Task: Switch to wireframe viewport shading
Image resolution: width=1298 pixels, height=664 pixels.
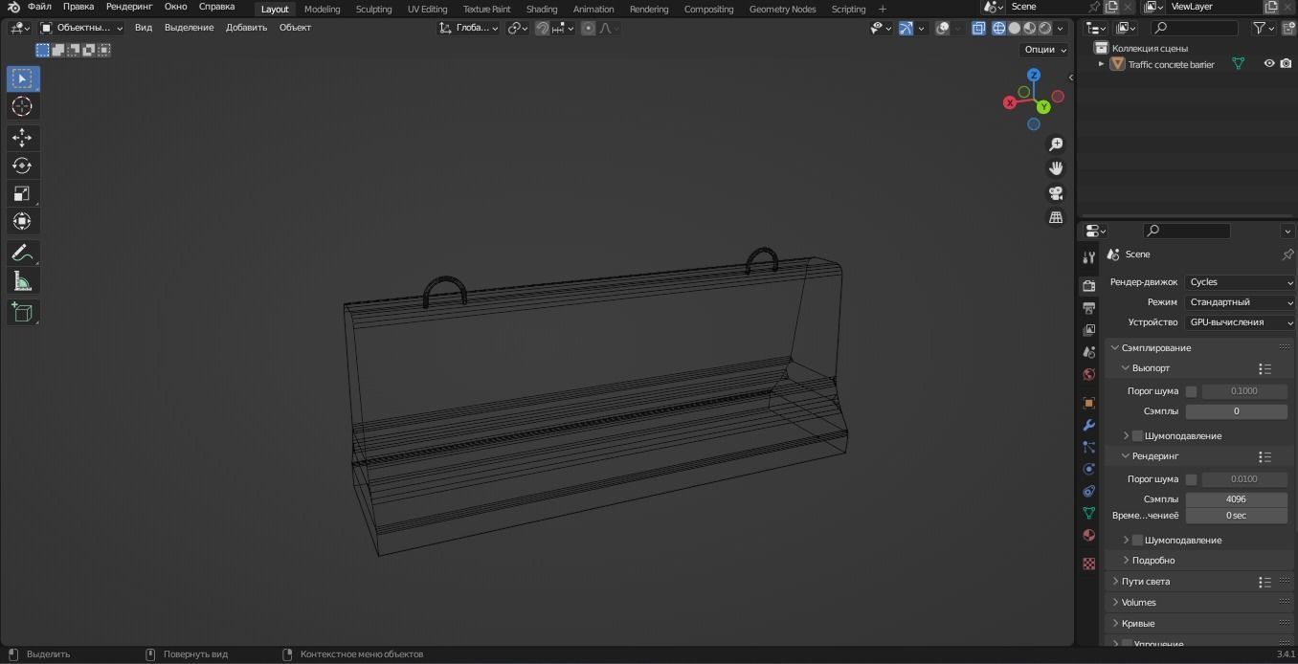Action: (x=999, y=28)
